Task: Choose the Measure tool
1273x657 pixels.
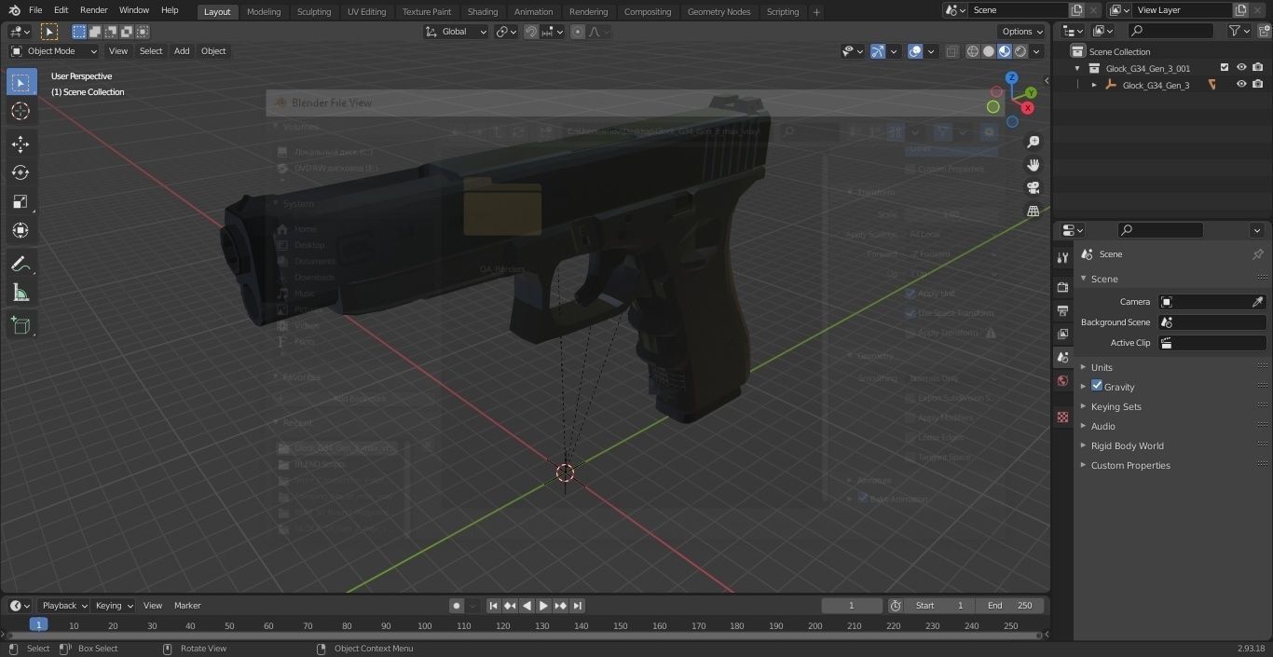Action: click(21, 293)
